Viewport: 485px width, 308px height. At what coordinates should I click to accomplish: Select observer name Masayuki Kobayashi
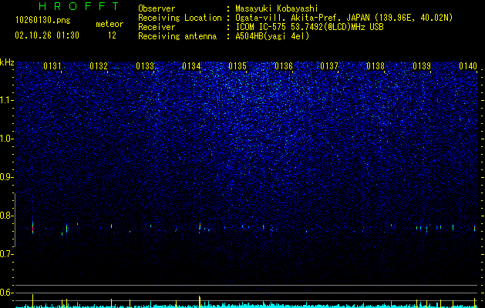pyautogui.click(x=277, y=8)
